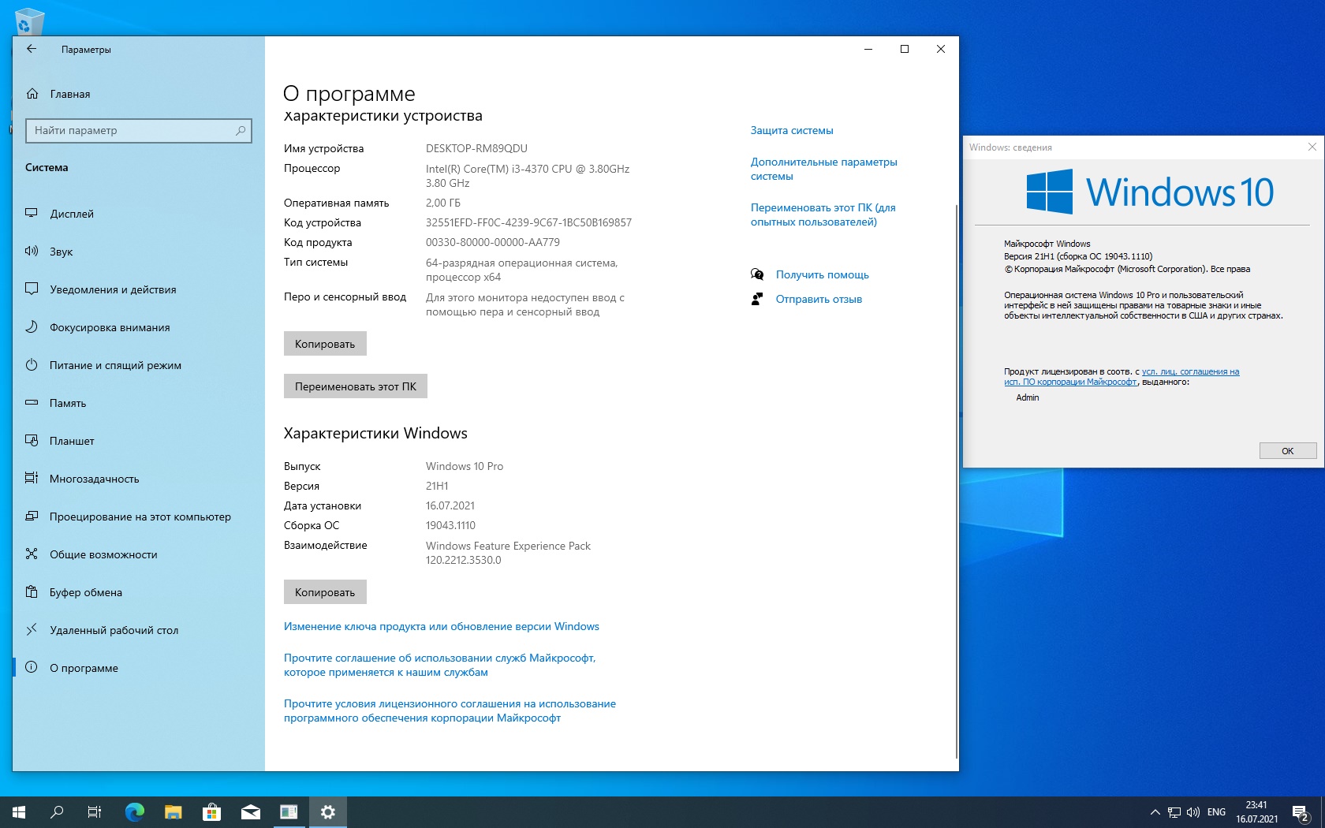Click the Admin licensee name in winver
The height and width of the screenshot is (828, 1325).
click(x=1028, y=397)
